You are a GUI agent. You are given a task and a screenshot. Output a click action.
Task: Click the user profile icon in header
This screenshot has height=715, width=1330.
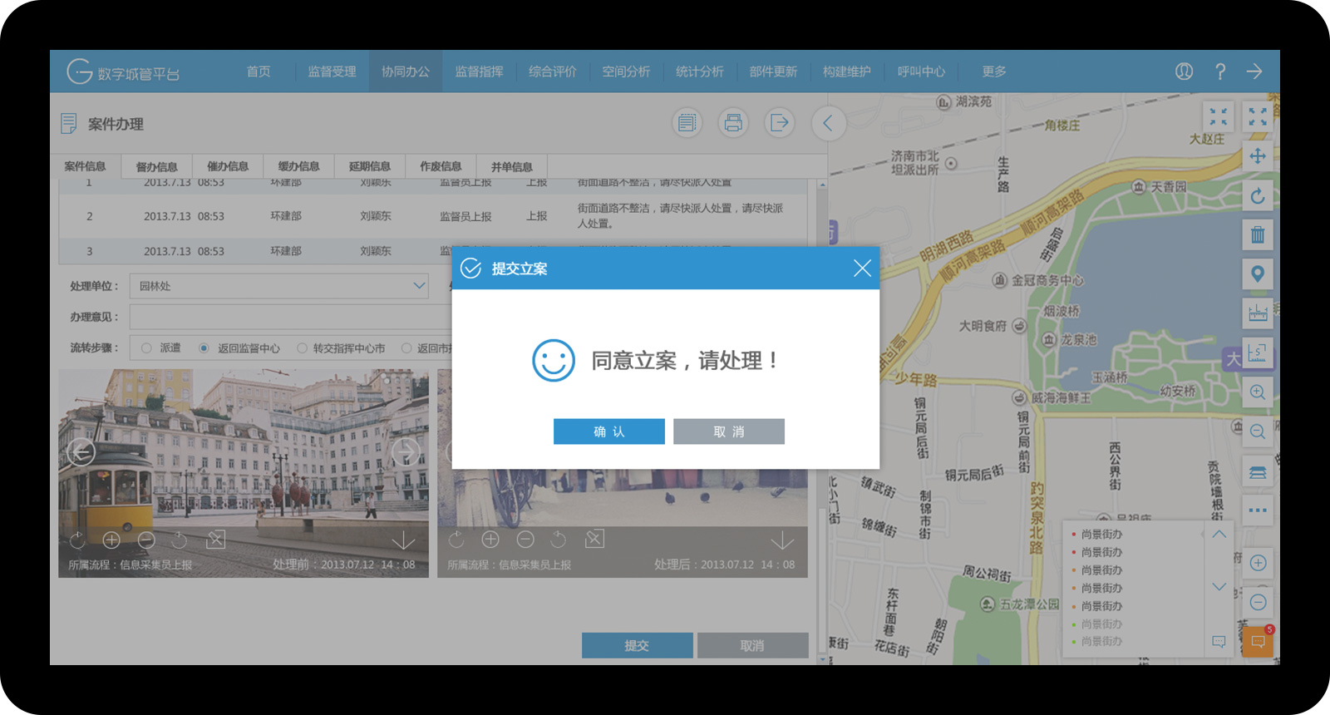point(1184,71)
